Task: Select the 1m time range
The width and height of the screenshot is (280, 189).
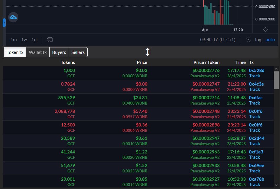Action: 14,40
